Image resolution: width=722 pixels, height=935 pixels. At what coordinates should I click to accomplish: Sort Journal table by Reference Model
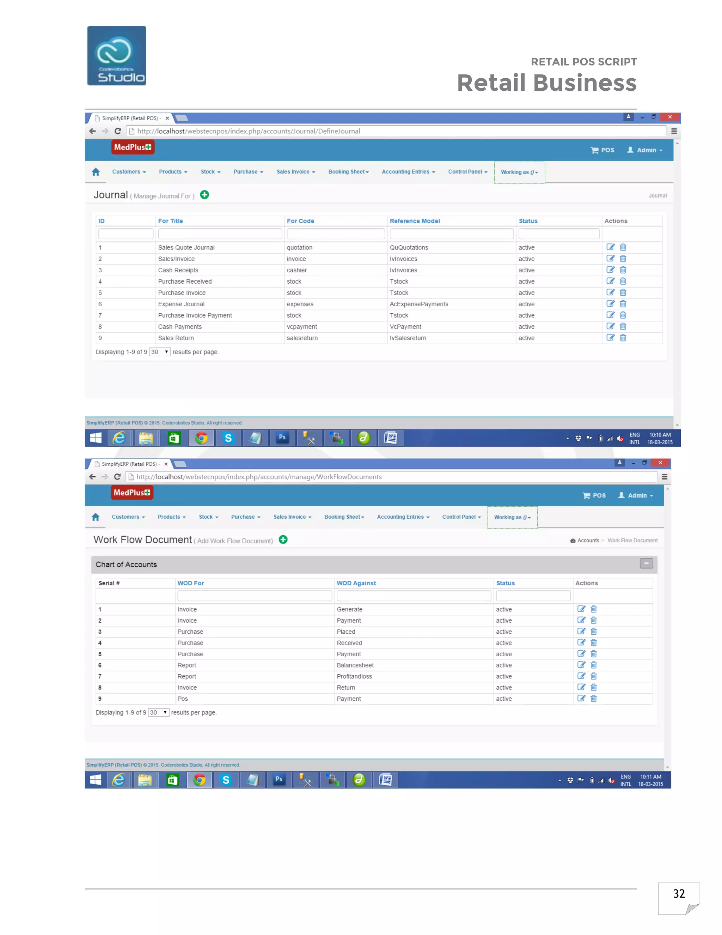(x=415, y=221)
